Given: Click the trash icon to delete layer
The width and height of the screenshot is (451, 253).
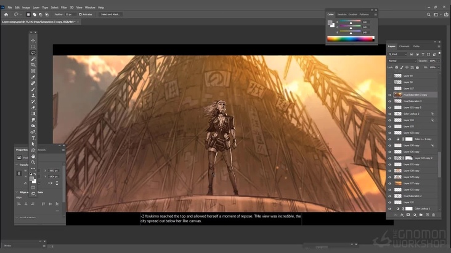Looking at the screenshot, I should point(434,214).
